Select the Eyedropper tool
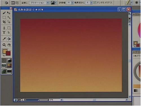 coord(4,39)
